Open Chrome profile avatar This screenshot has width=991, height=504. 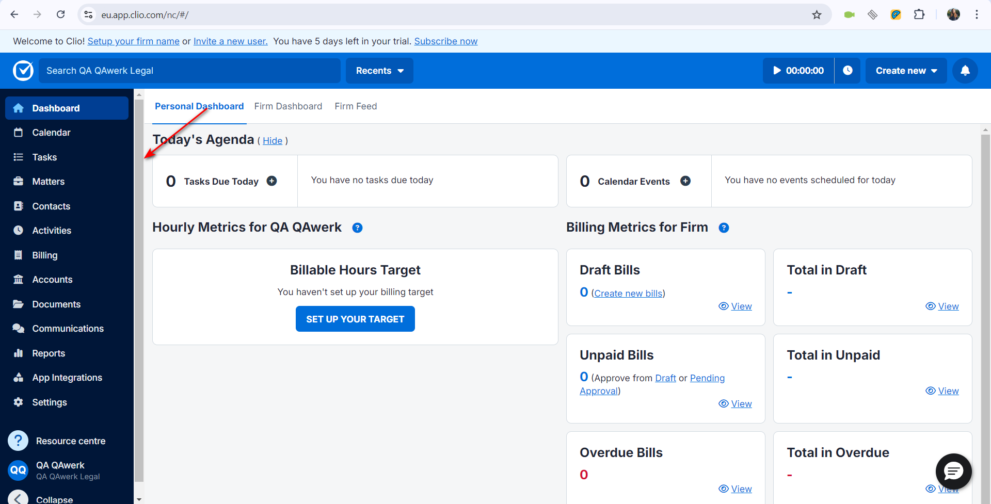953,15
